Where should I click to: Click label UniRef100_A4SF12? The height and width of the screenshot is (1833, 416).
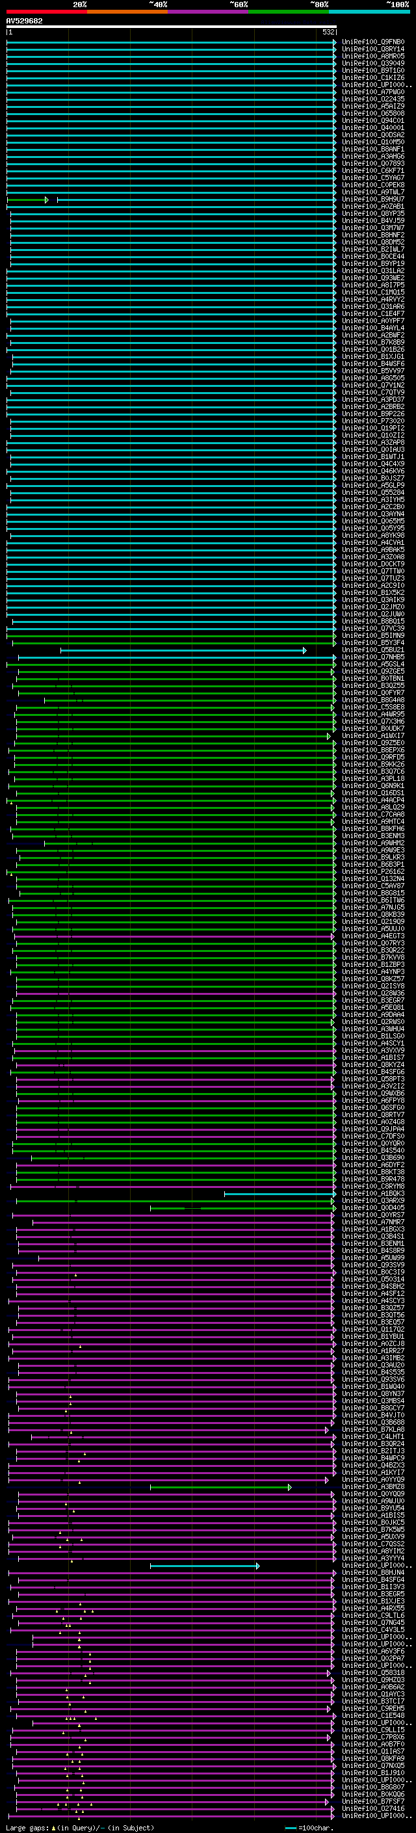coord(372,1293)
